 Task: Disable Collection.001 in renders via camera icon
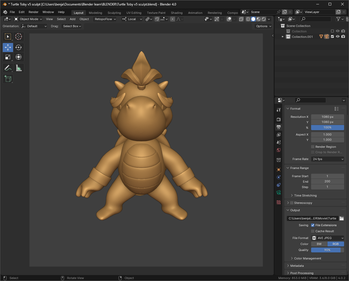343,36
